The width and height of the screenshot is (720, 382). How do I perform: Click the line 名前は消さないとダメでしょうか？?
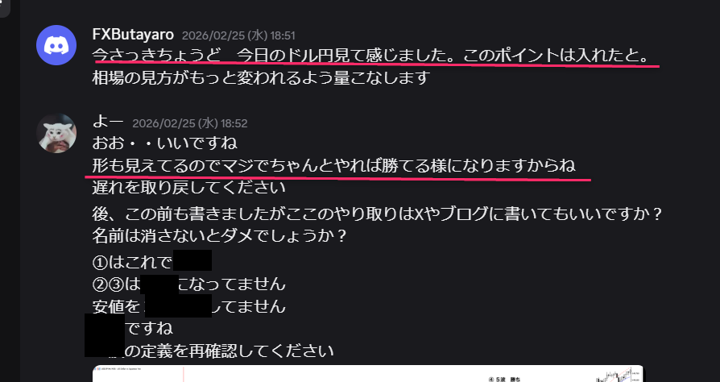[x=219, y=236]
